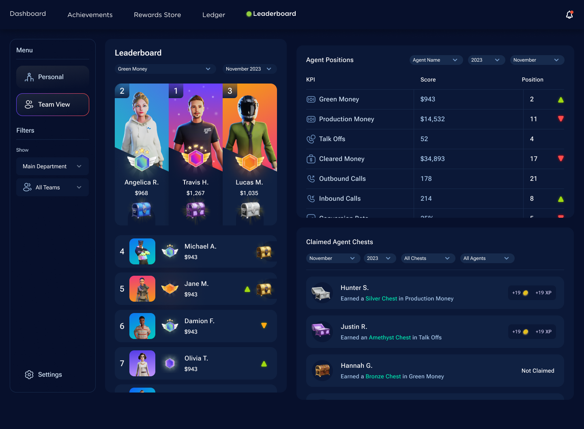Image resolution: width=584 pixels, height=429 pixels.
Task: Open Michael A.'s avatar thumbnail
Action: (x=142, y=251)
